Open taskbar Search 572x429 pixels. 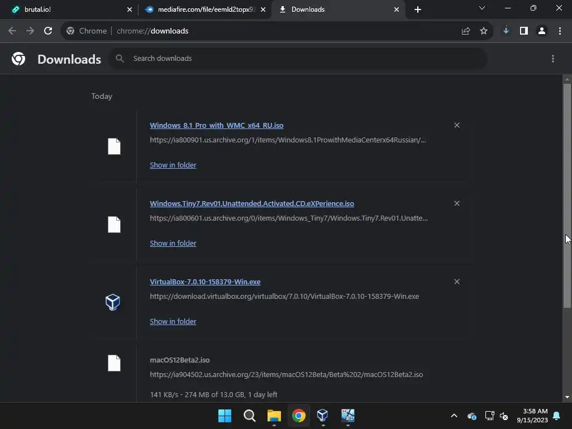(250, 416)
